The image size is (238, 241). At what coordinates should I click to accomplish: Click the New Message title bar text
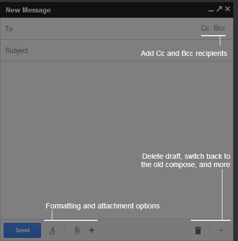point(28,10)
